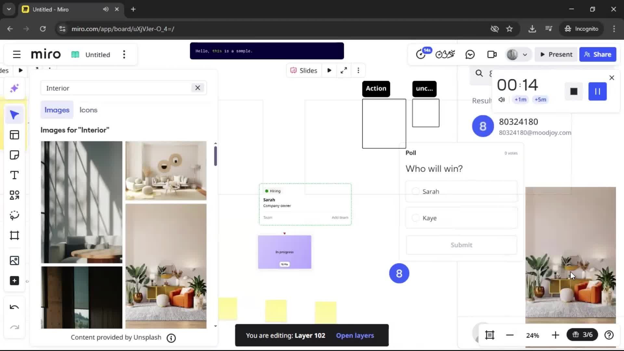Click the Present button

pos(556,55)
